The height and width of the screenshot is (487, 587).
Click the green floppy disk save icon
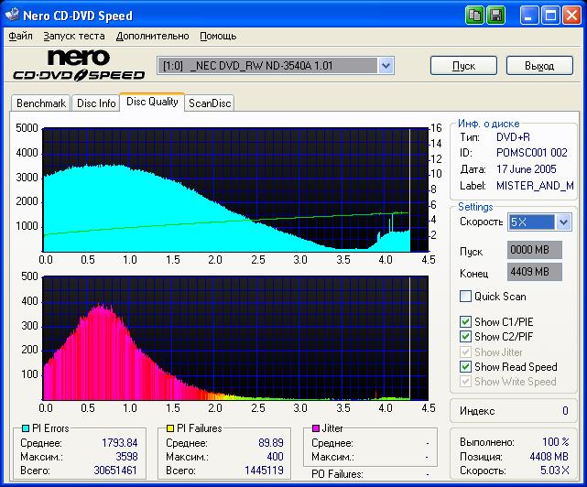[495, 16]
